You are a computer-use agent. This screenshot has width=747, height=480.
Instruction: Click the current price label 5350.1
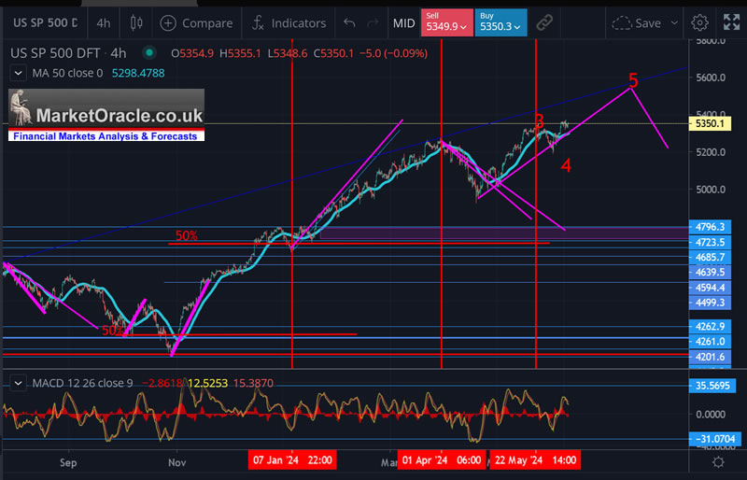pyautogui.click(x=710, y=124)
